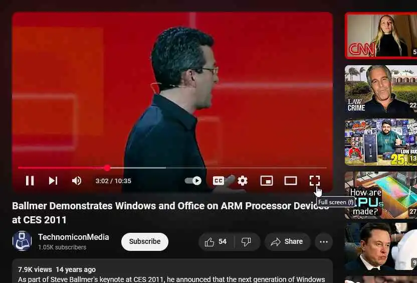417x283 pixels.
Task: Toggle the autoplay switch
Action: tap(193, 181)
